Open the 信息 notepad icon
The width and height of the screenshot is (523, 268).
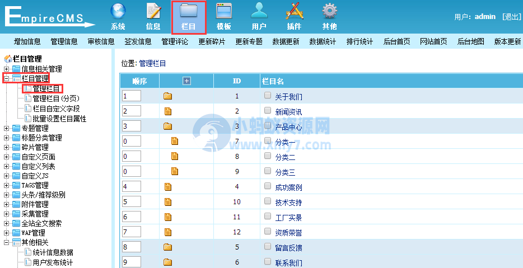(x=153, y=11)
